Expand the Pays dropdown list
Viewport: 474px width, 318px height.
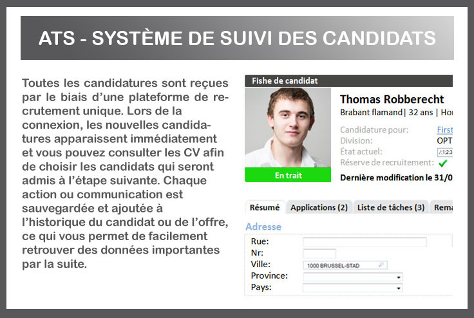pos(399,288)
